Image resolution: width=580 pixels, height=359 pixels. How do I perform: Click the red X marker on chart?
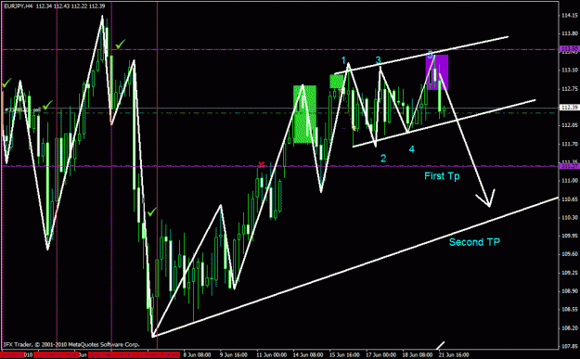(262, 164)
